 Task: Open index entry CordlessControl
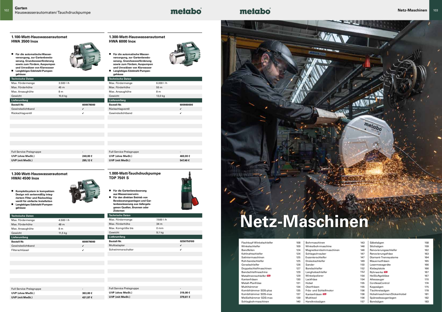pyautogui.click(x=380, y=283)
